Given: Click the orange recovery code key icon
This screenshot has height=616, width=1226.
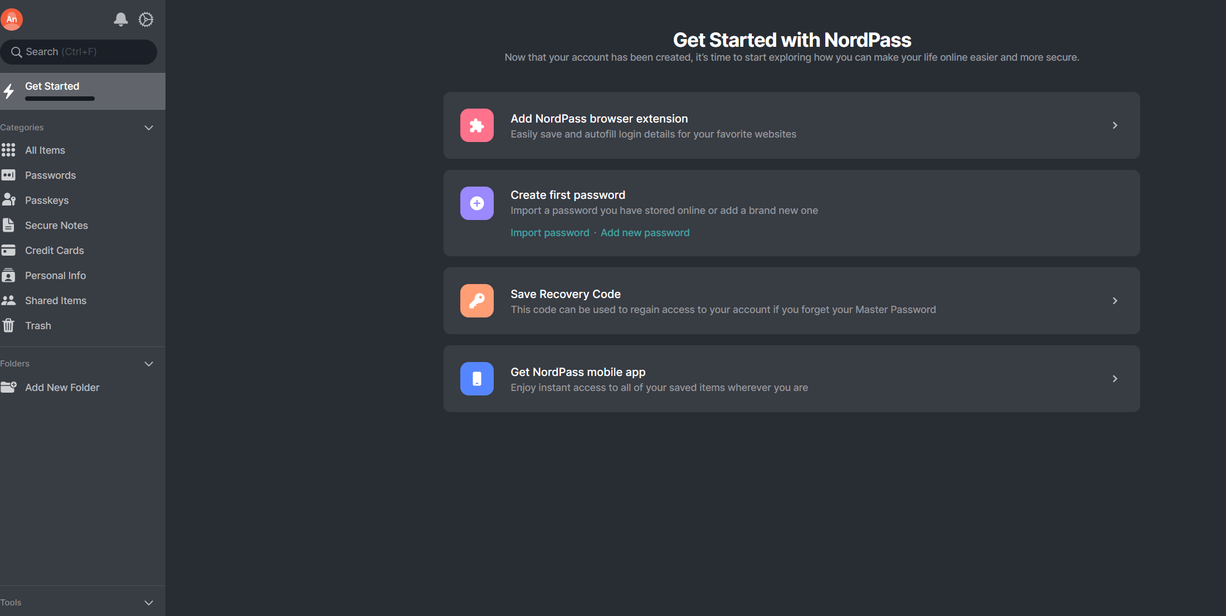Looking at the screenshot, I should 476,301.
